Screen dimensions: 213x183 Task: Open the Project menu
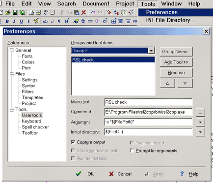125,3
